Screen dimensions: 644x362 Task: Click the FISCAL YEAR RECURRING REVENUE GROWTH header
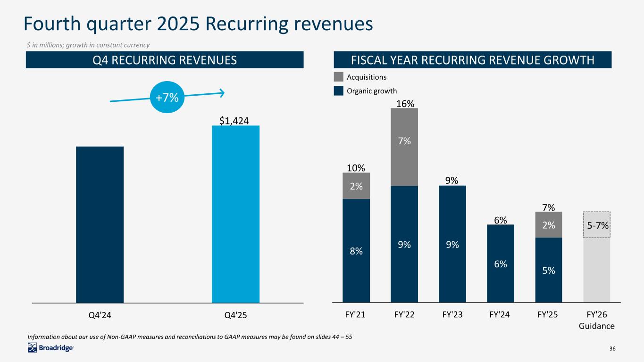point(472,60)
